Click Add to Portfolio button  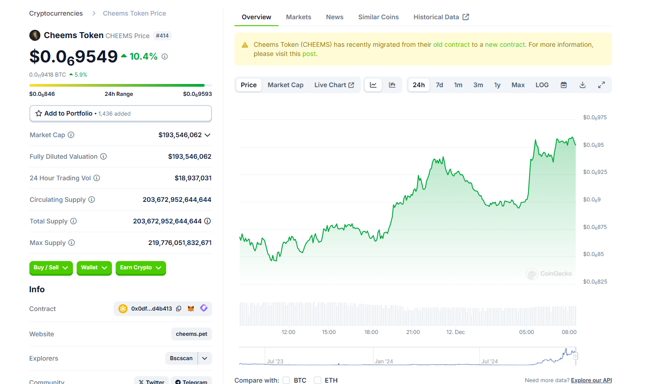121,114
